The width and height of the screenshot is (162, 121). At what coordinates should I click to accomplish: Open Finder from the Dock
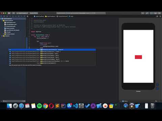click(9, 106)
